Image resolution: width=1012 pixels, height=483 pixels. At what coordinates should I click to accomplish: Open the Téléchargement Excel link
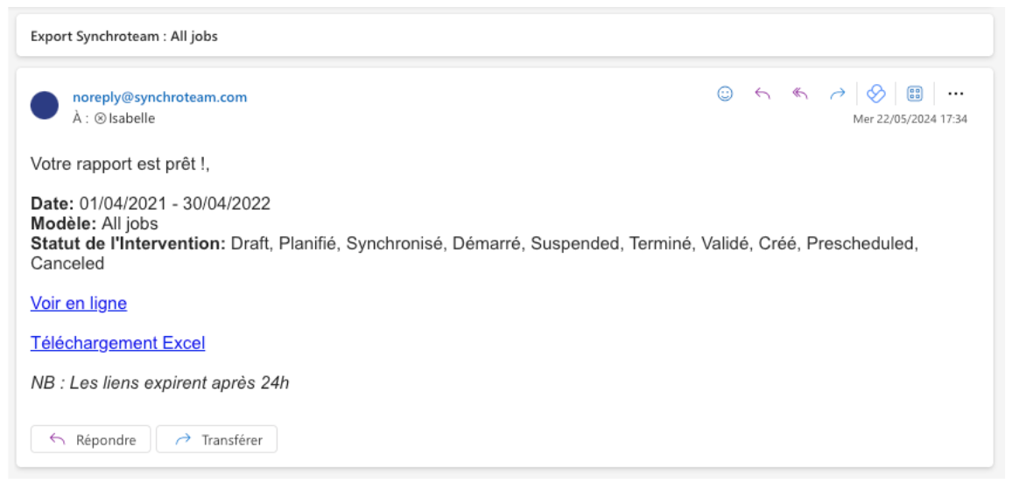[x=117, y=343]
